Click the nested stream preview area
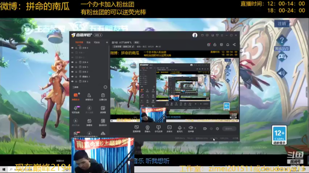This screenshot has height=173, width=309. tap(175, 86)
